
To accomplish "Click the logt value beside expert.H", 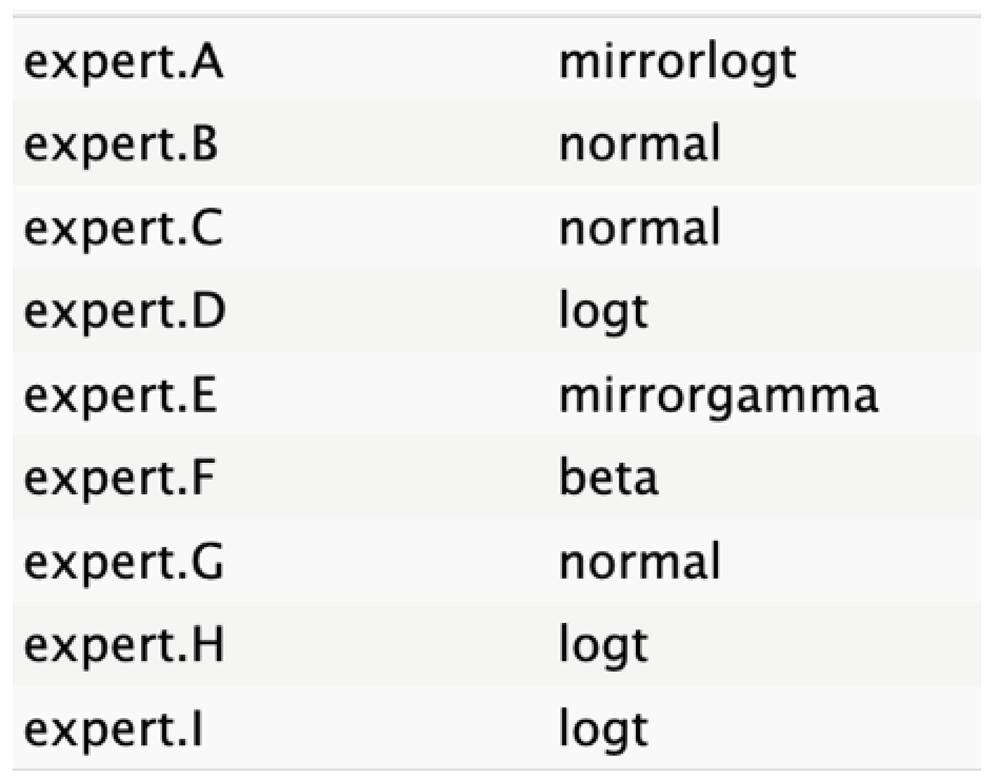I will (603, 646).
